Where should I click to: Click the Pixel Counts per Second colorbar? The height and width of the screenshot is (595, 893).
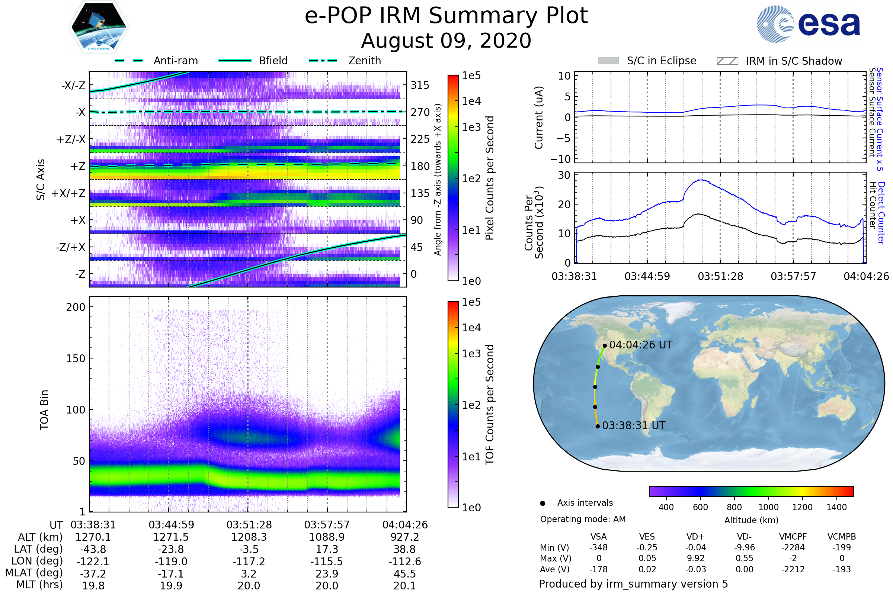[453, 178]
